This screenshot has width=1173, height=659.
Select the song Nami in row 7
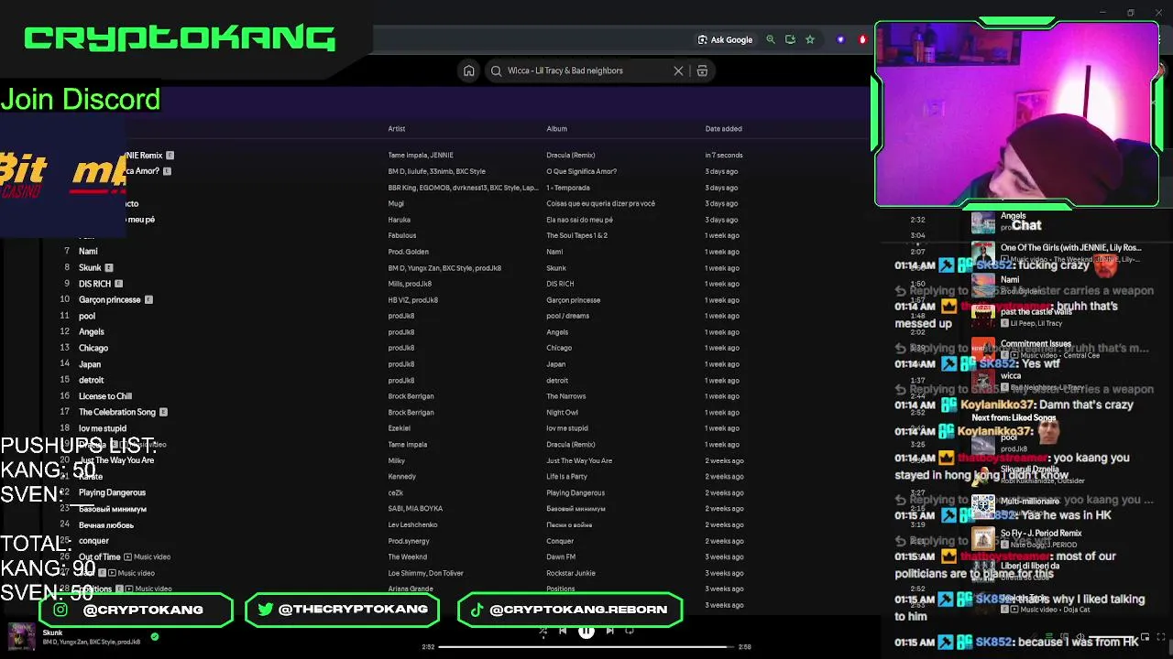88,252
